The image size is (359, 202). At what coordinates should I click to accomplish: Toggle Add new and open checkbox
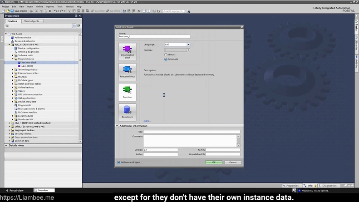(x=119, y=162)
